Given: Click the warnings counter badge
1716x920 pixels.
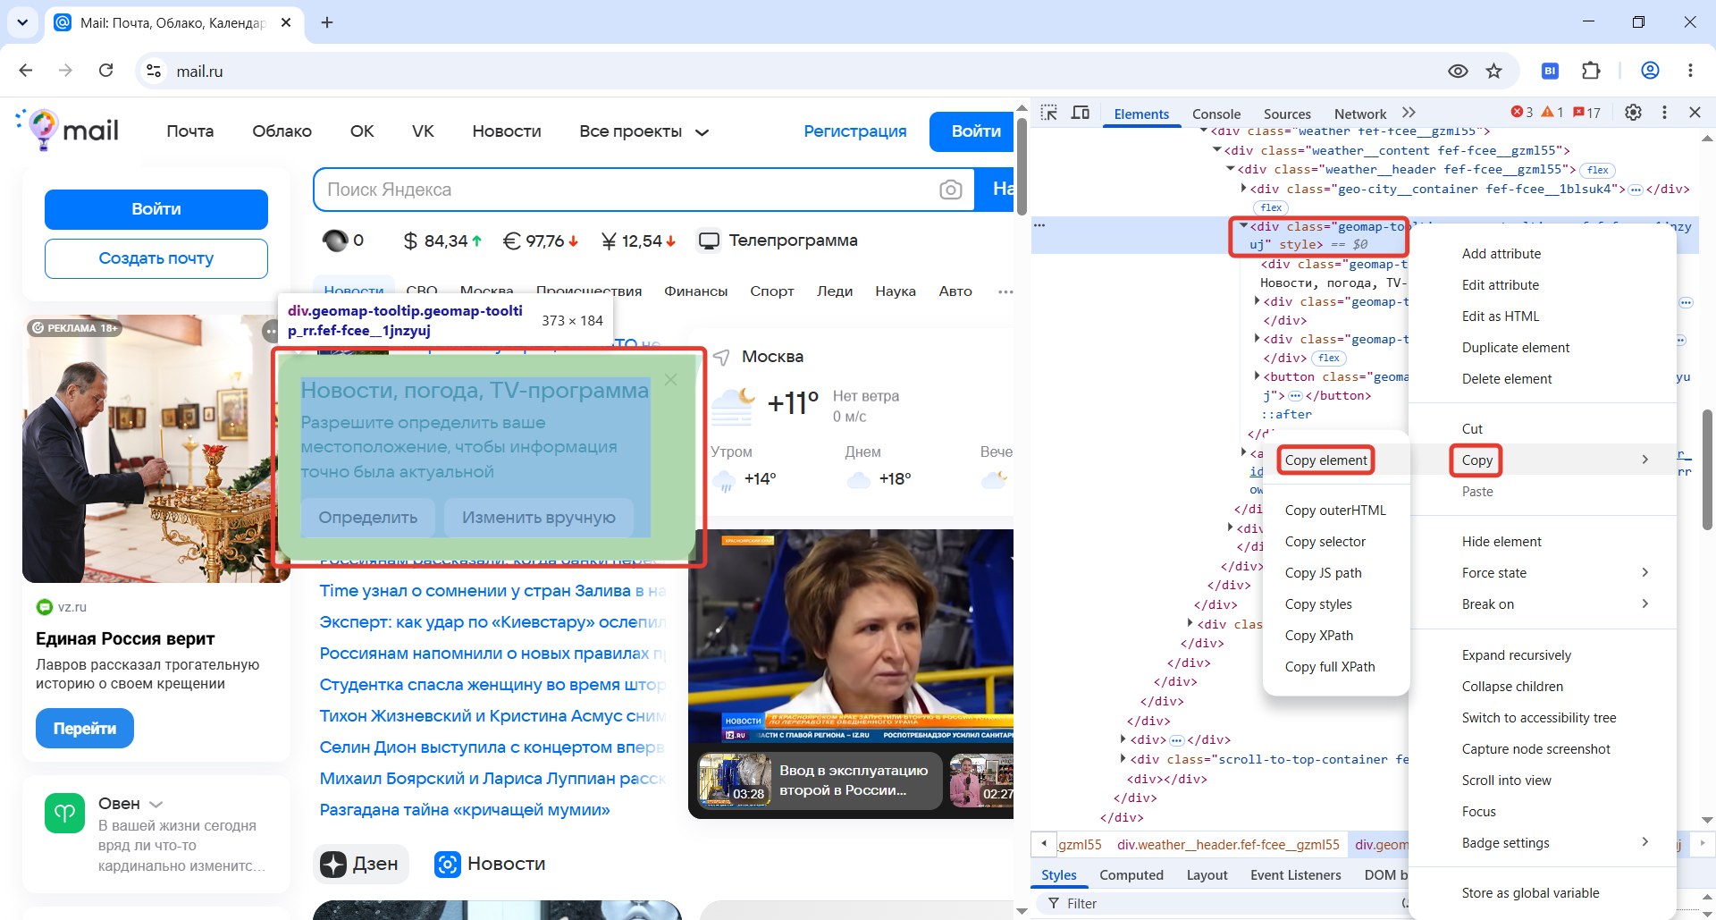Looking at the screenshot, I should pos(1552,113).
